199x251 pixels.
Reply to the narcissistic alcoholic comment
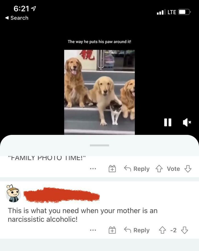click(x=137, y=230)
